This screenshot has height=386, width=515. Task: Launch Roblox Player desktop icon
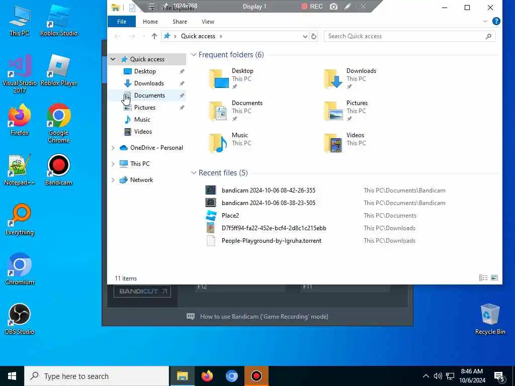tap(59, 70)
